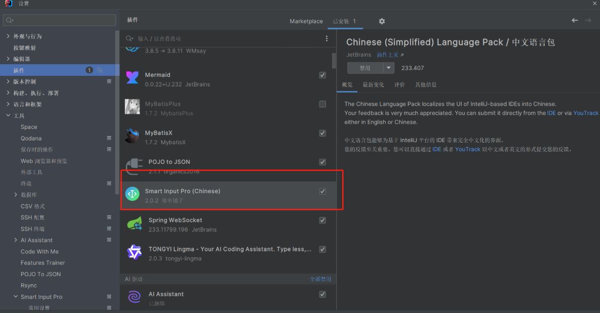Click 全部禁用 in AI 驱动 section

click(x=320, y=279)
